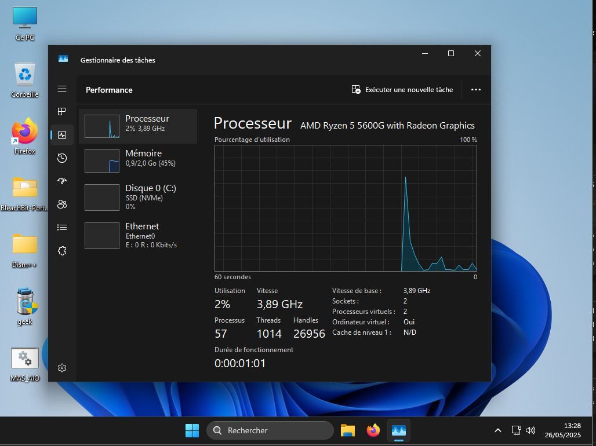Viewport: 596px width, 446px height.
Task: Open the Windows Start menu
Action: [x=192, y=430]
